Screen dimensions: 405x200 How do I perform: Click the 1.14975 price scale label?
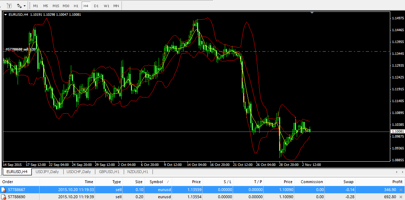(398, 18)
